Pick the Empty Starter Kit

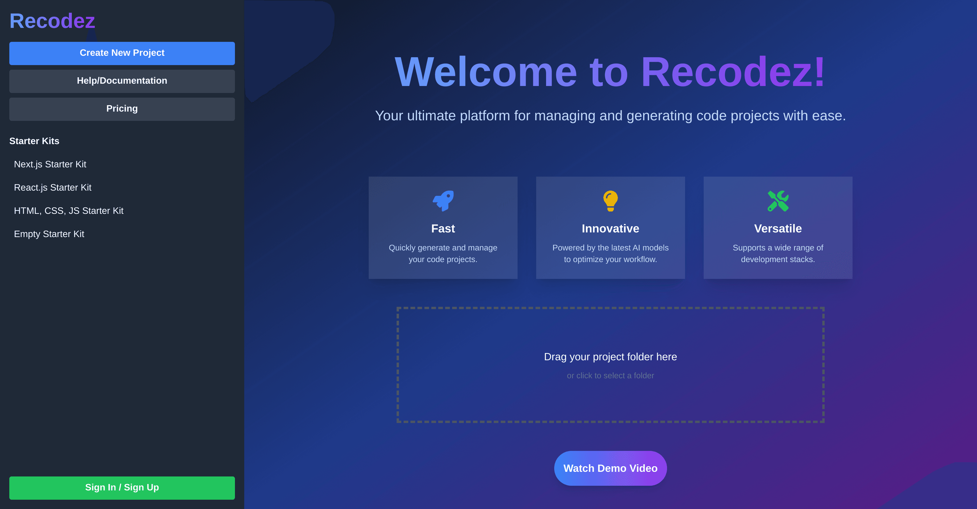[49, 234]
